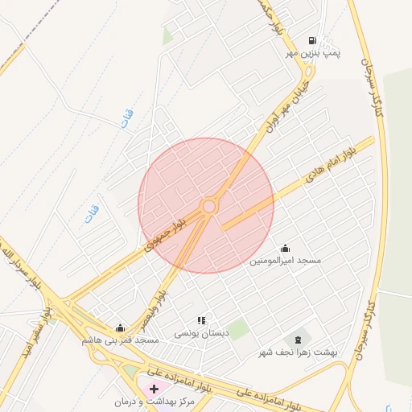412x412 pixels.
Task: Select the Behesht Zahra cemetery icon
Action: coord(298,340)
